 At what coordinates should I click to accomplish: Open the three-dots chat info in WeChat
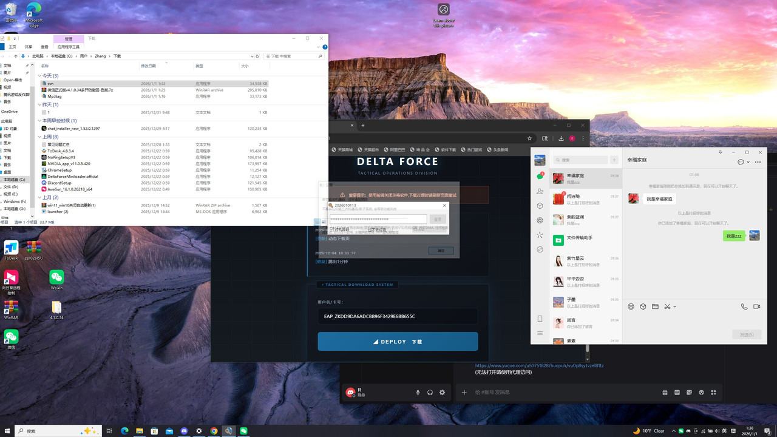point(758,162)
